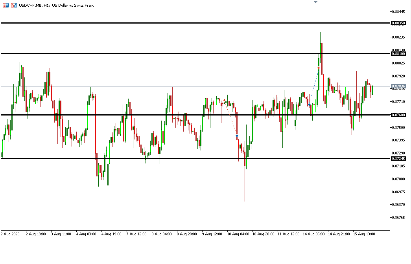
Task: Click time axis label 9 Aug 12:00
Action: tap(212, 234)
